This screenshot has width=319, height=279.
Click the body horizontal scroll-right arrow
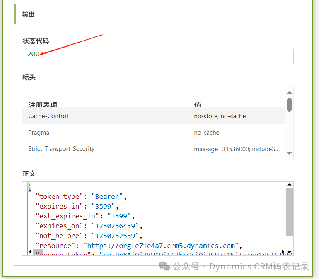coord(283,252)
